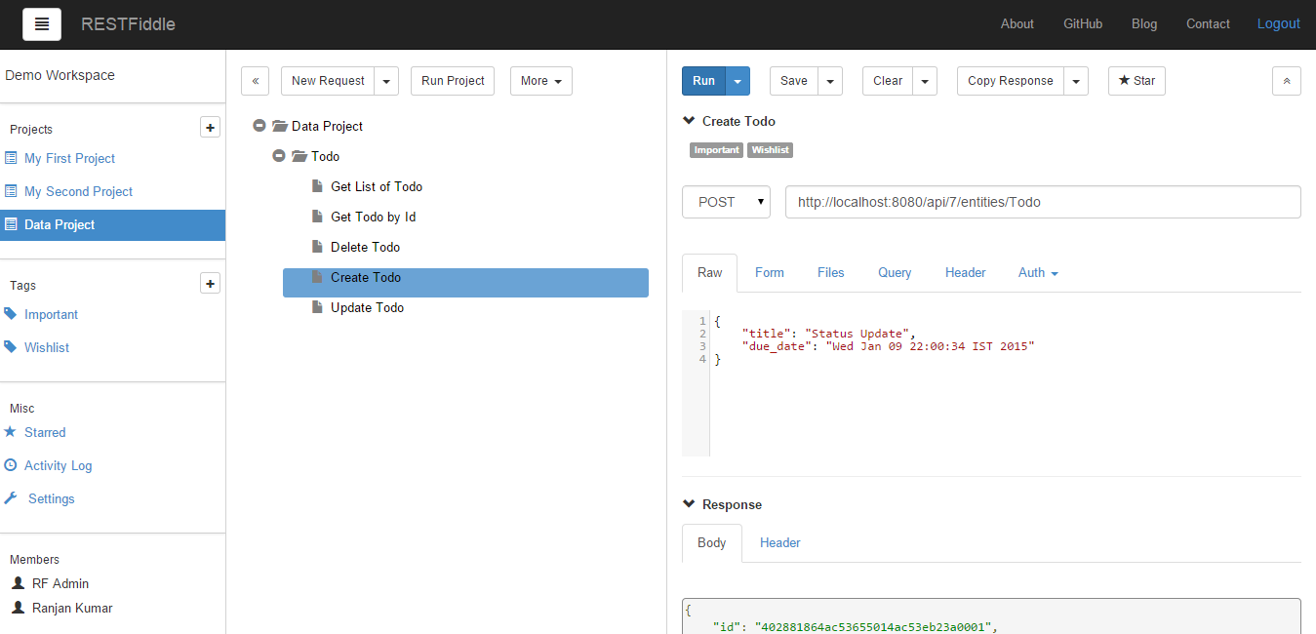This screenshot has width=1316, height=634.
Task: Click the add project plus icon
Action: point(210,128)
